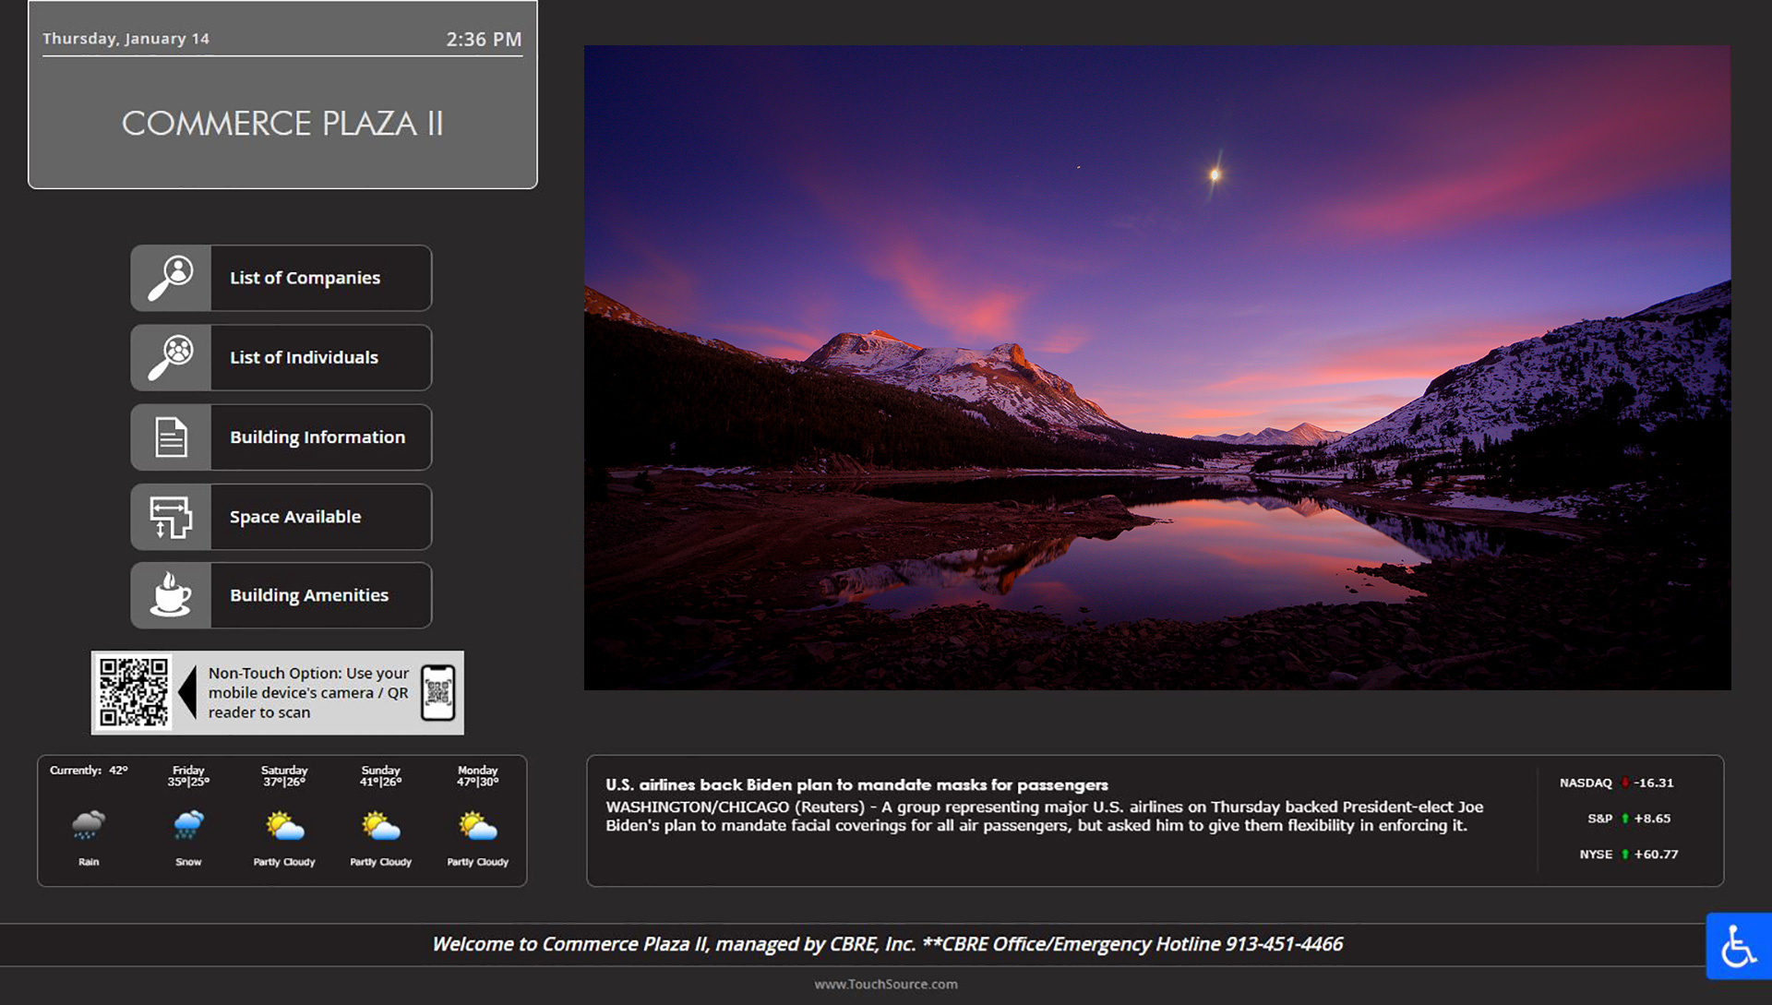The image size is (1772, 1005).
Task: Click the mountain lake sunset photo
Action: point(1156,367)
